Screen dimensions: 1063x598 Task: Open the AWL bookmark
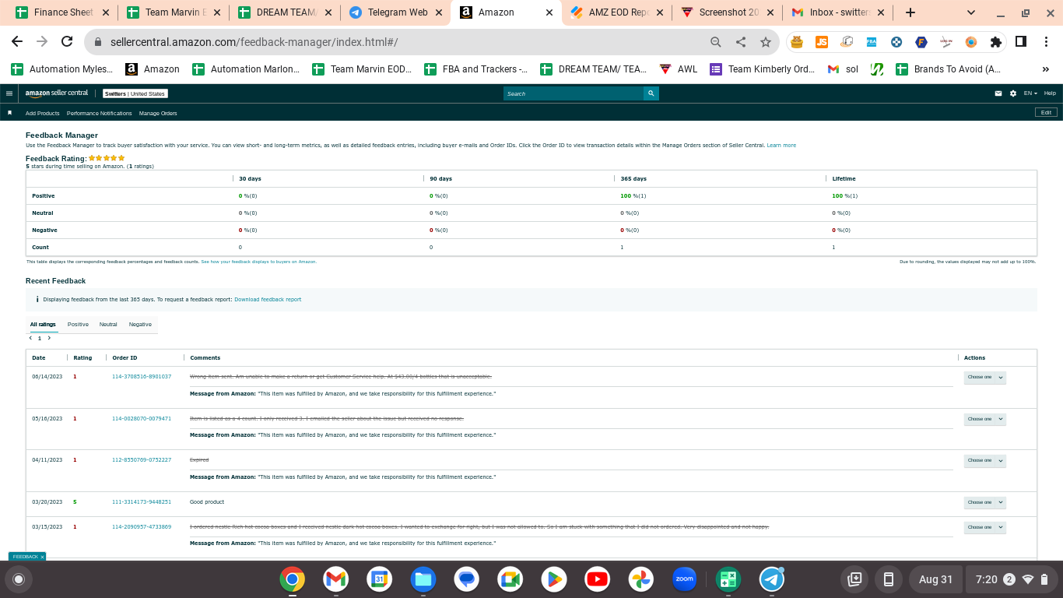678,69
